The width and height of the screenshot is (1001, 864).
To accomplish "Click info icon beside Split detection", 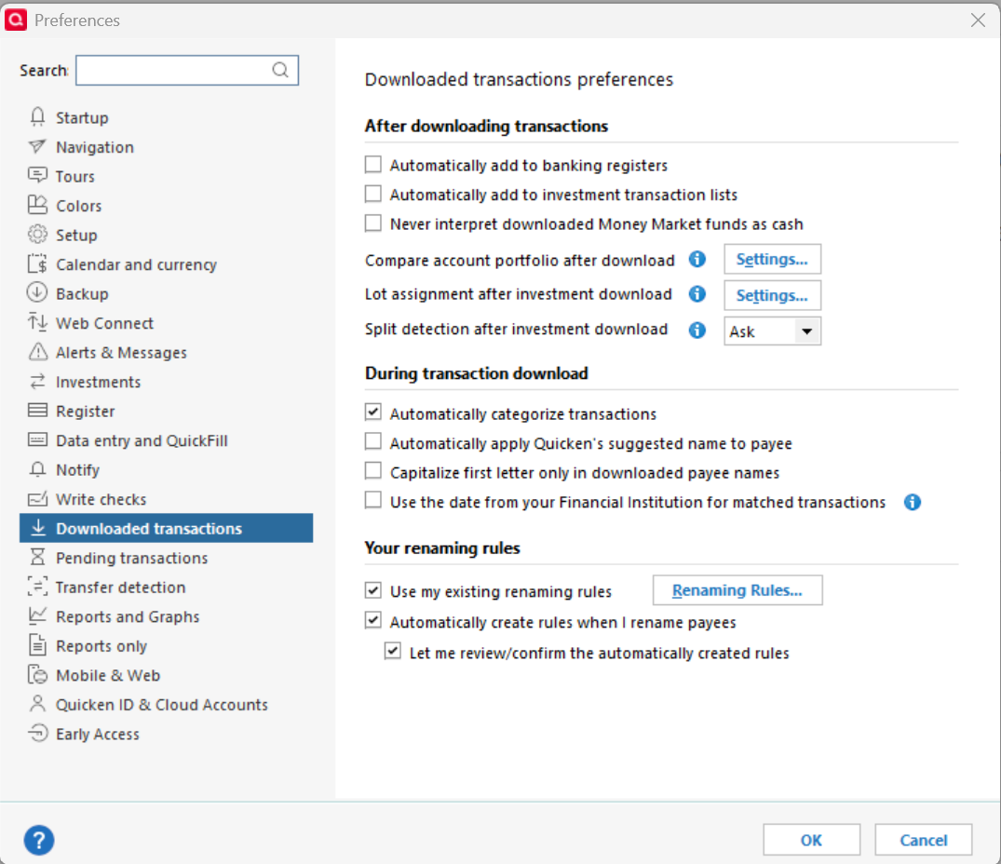I will point(697,330).
